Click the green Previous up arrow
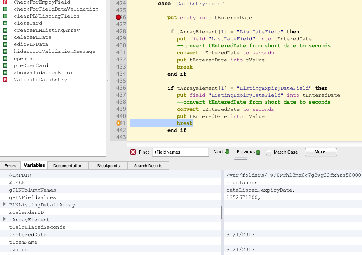The width and height of the screenshot is (362, 255). click(x=258, y=152)
